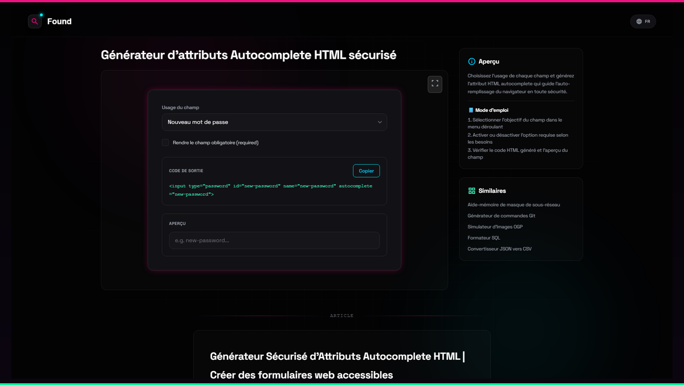The height and width of the screenshot is (385, 684).
Task: Open Aide-mémoire de masque de sous-réseau
Action: [x=514, y=205]
